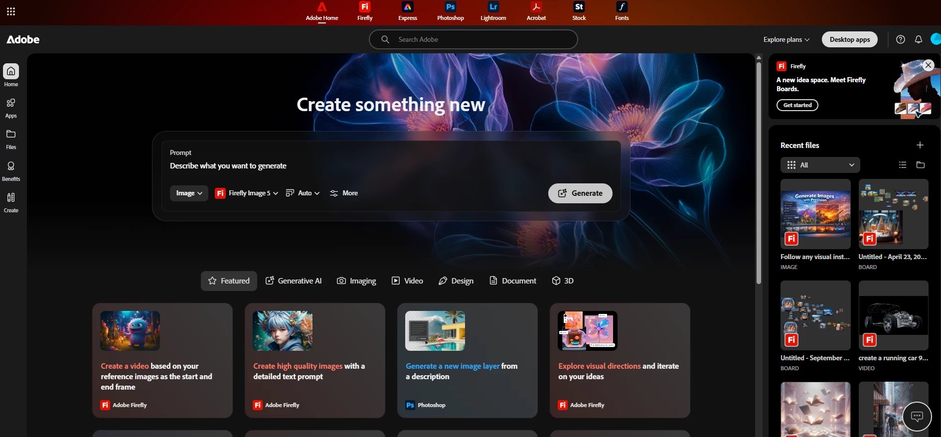Open Create high quality images card
941x437 pixels.
[315, 360]
